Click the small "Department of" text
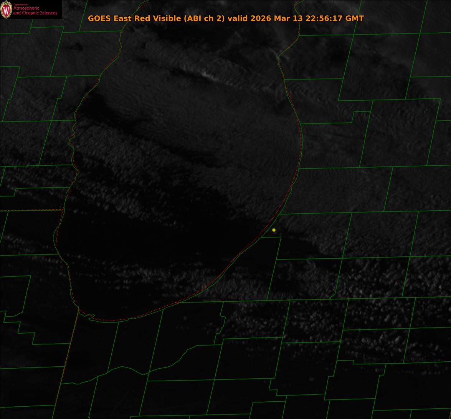 coord(20,4)
